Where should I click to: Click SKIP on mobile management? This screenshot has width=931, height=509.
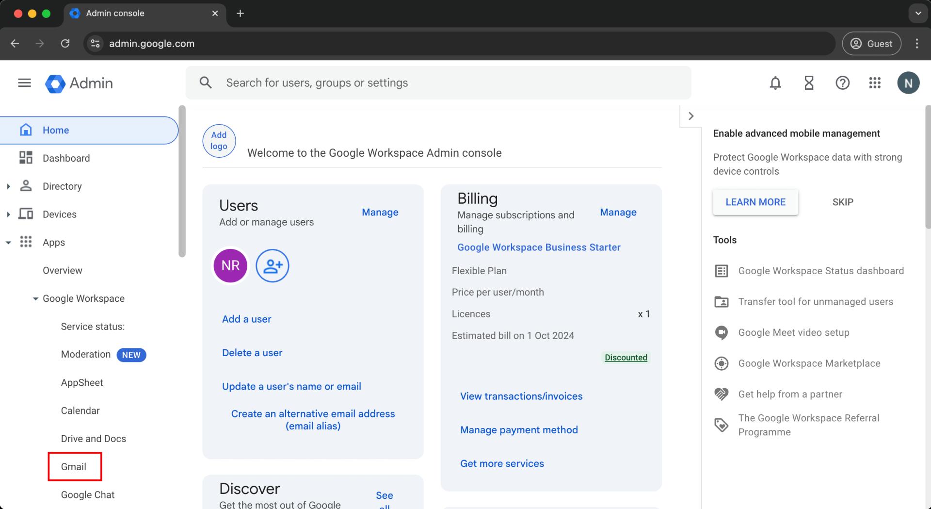[843, 202]
